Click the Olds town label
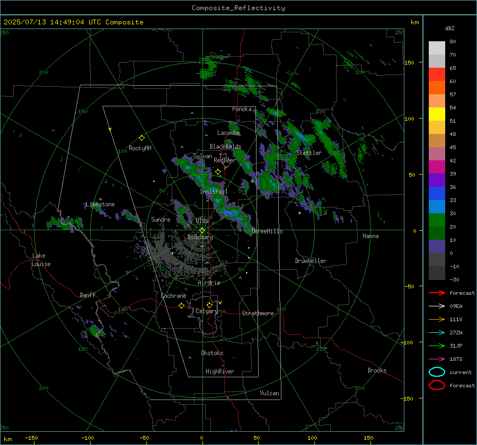Screen dimensions: 477x445 tap(202, 221)
